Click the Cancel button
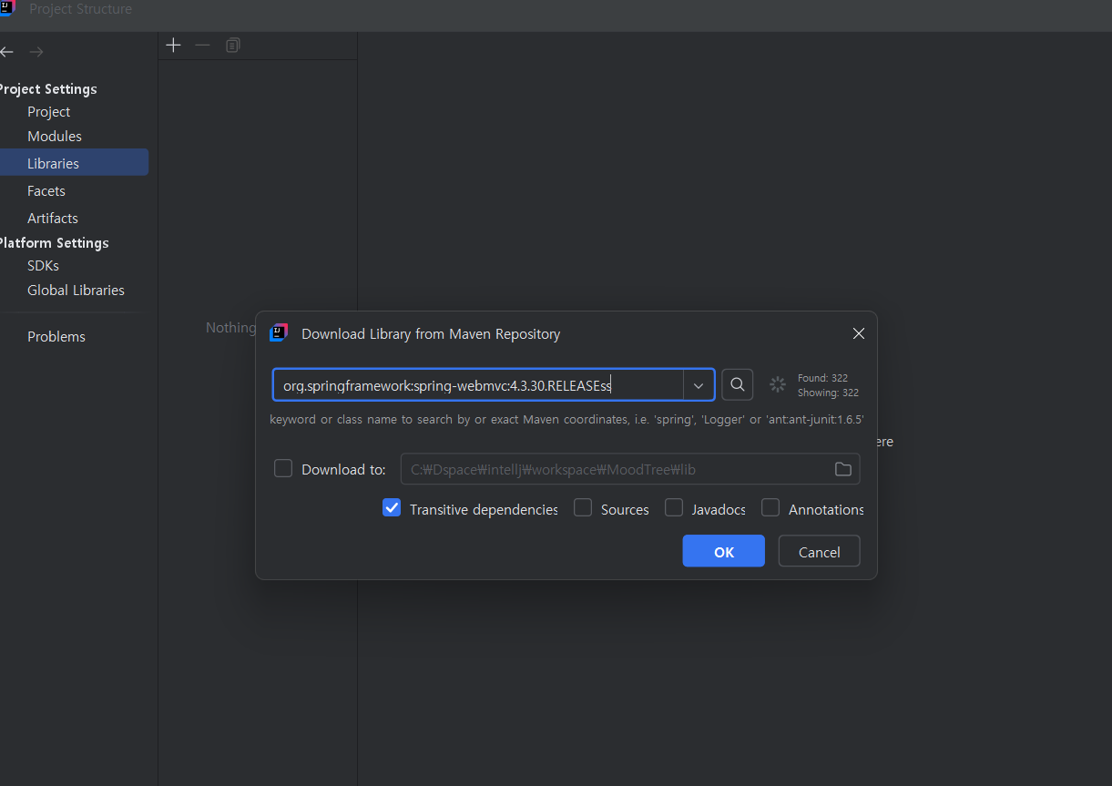This screenshot has width=1112, height=786. [x=819, y=551]
